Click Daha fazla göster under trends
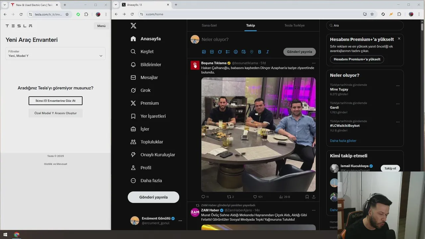Viewport: 425px width, 239px height. pos(343,141)
